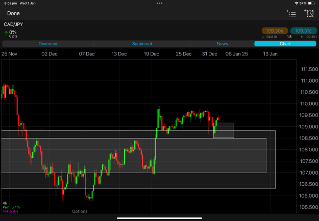Tap the Done button
Screen dimensions: 319x221
click(13, 13)
